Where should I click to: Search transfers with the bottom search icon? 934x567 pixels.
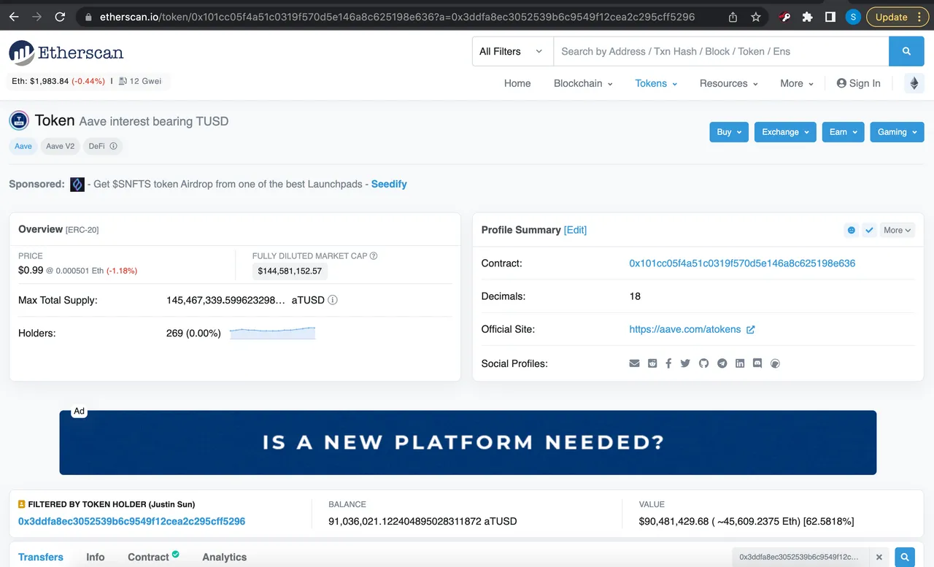pyautogui.click(x=905, y=557)
